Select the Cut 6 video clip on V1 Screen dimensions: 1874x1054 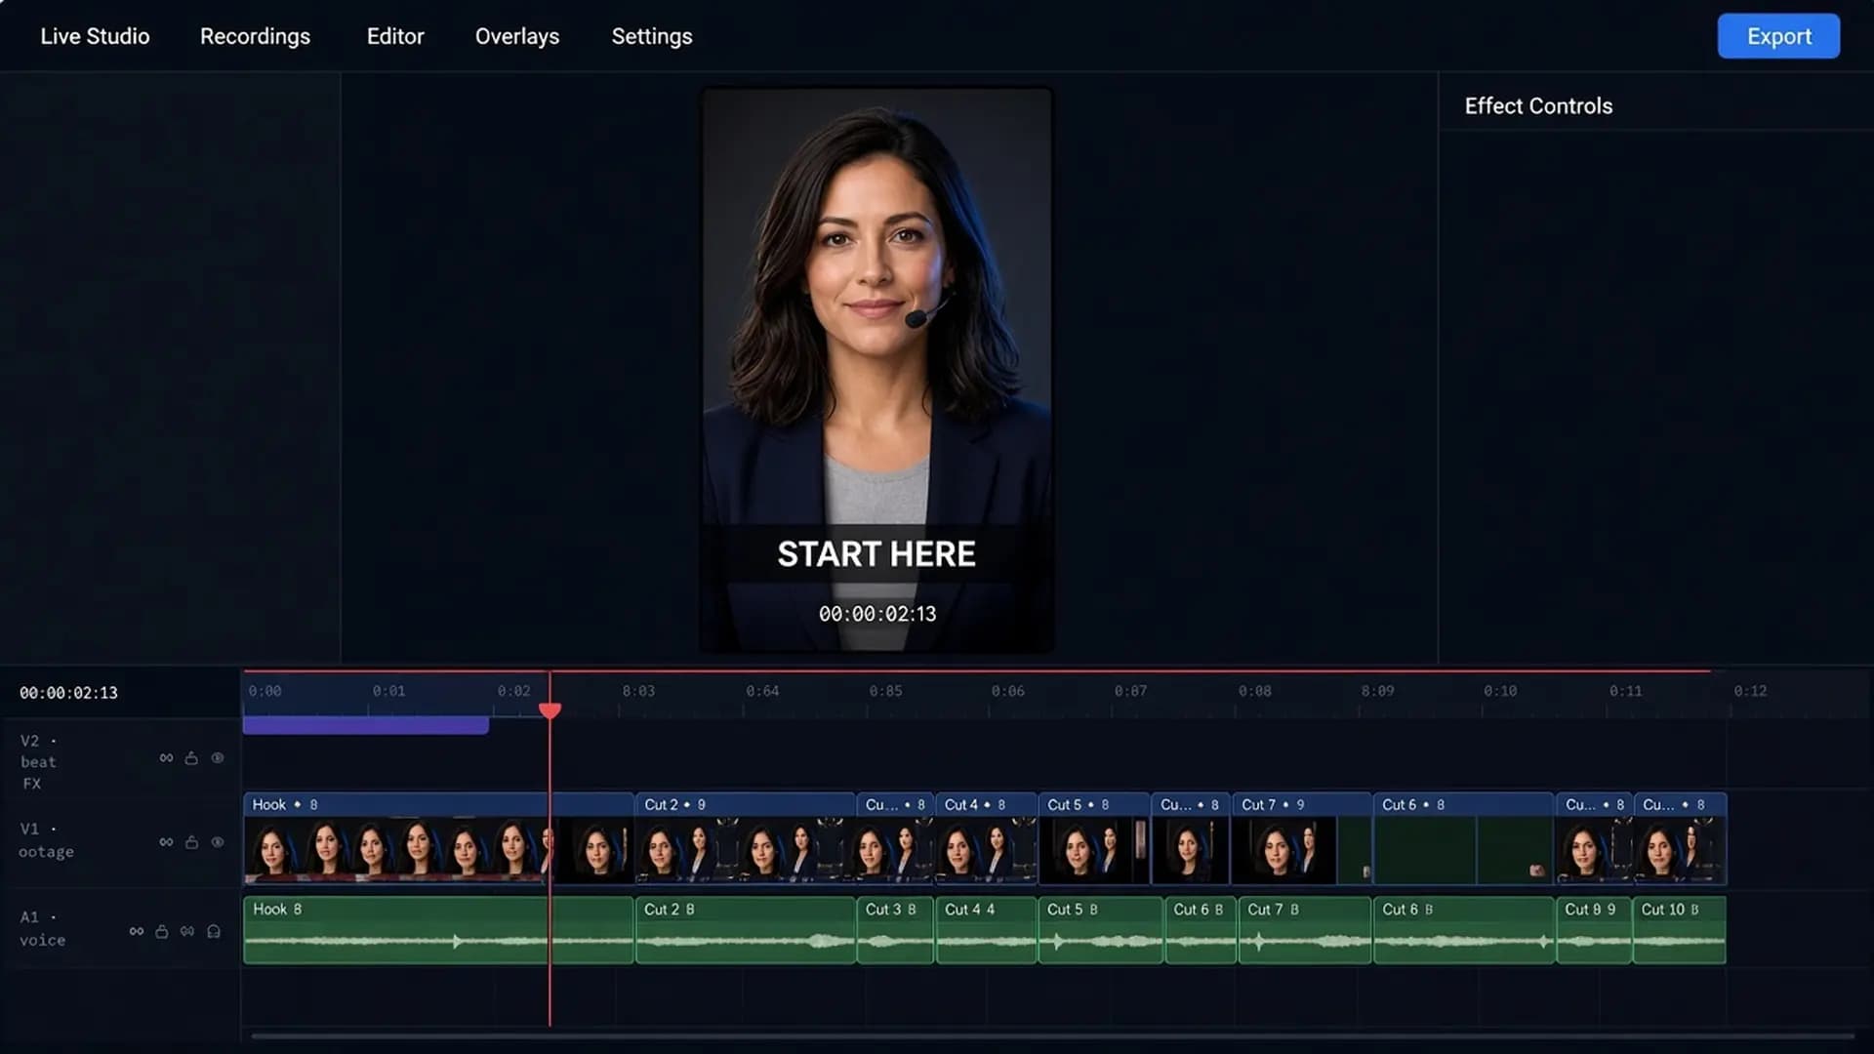coord(1463,839)
